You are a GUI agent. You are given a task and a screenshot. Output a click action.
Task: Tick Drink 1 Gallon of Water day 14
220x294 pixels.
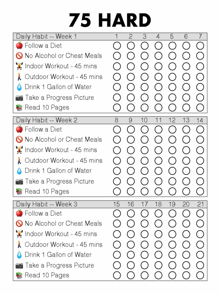click(200, 171)
